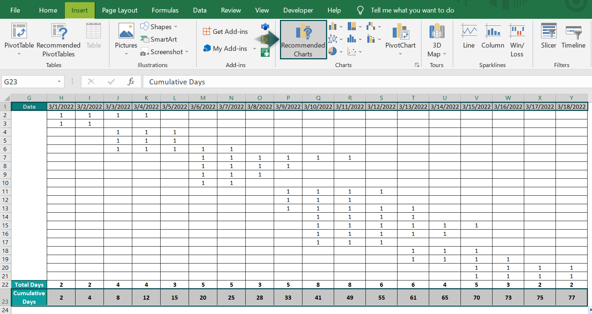Image resolution: width=592 pixels, height=314 pixels.
Task: Click Recommended PivotTables icon
Action: click(59, 39)
